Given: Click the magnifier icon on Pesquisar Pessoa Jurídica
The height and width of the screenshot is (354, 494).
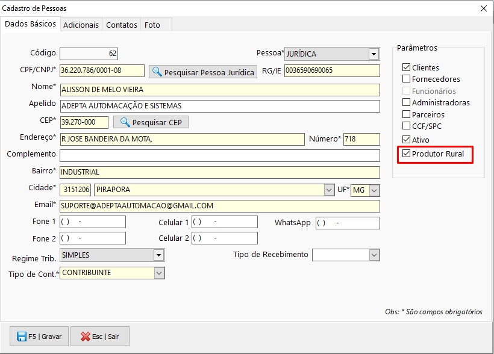Looking at the screenshot, I should (x=157, y=72).
